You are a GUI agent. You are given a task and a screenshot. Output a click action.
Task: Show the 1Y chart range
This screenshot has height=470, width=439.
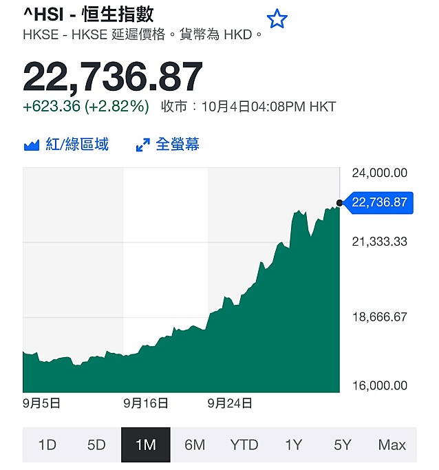click(x=293, y=445)
